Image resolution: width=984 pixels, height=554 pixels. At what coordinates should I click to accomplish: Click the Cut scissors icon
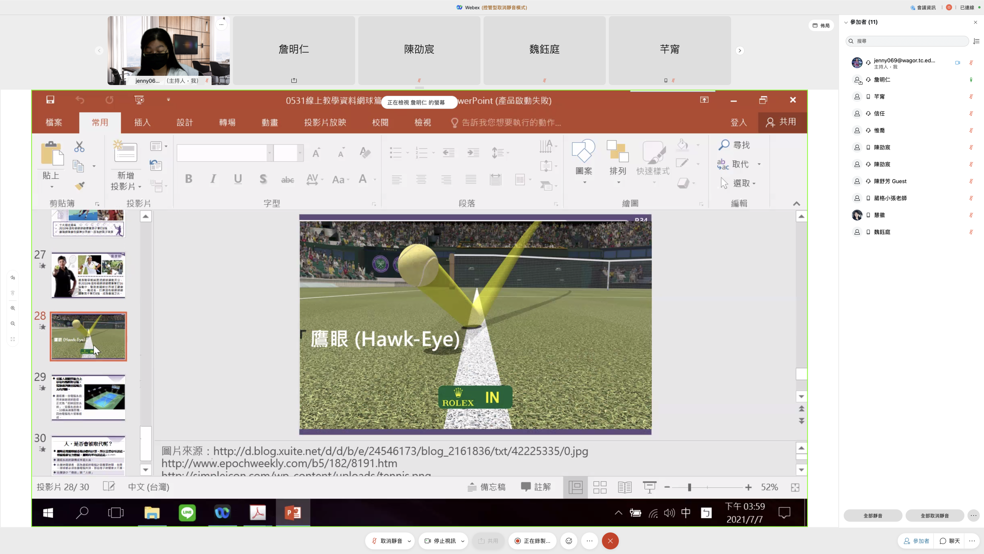click(x=79, y=147)
